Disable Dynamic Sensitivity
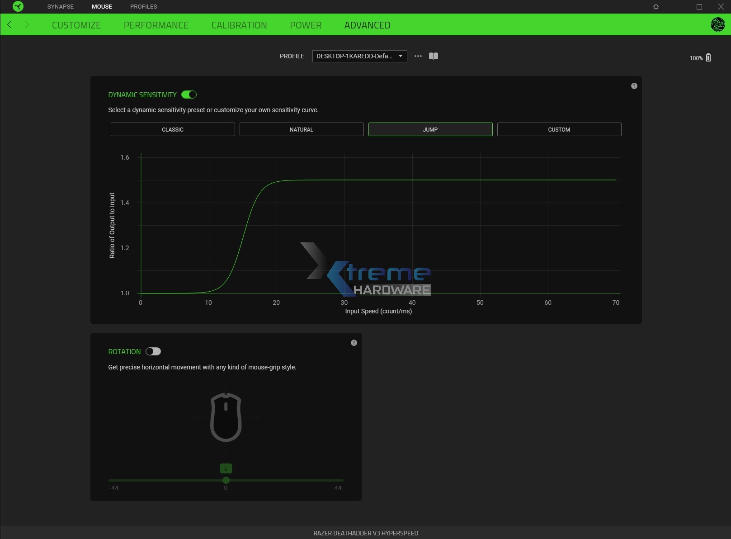 click(189, 95)
